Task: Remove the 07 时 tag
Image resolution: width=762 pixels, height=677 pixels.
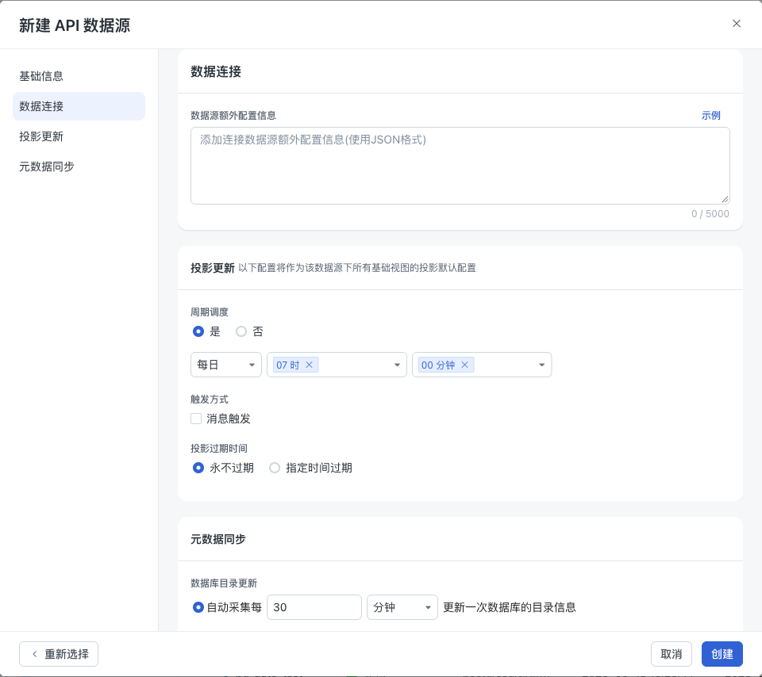Action: click(x=309, y=365)
